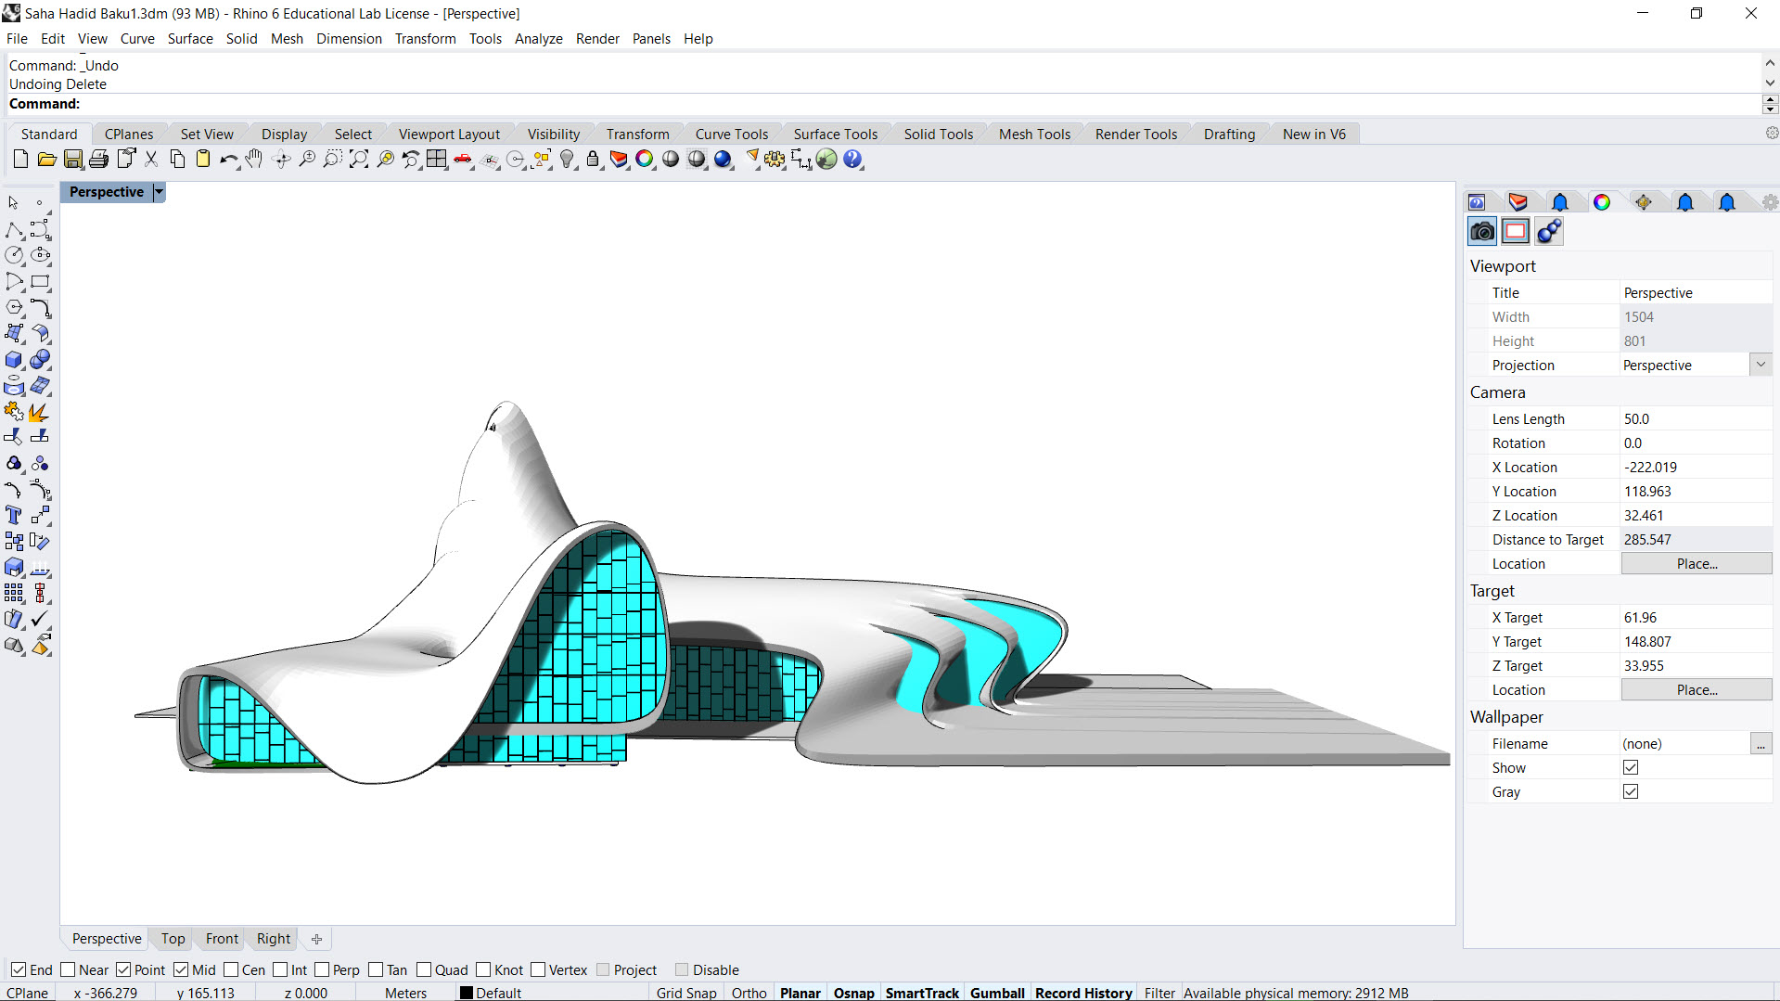The height and width of the screenshot is (1001, 1780).
Task: Toggle the Mid osnap checkbox
Action: coord(181,969)
